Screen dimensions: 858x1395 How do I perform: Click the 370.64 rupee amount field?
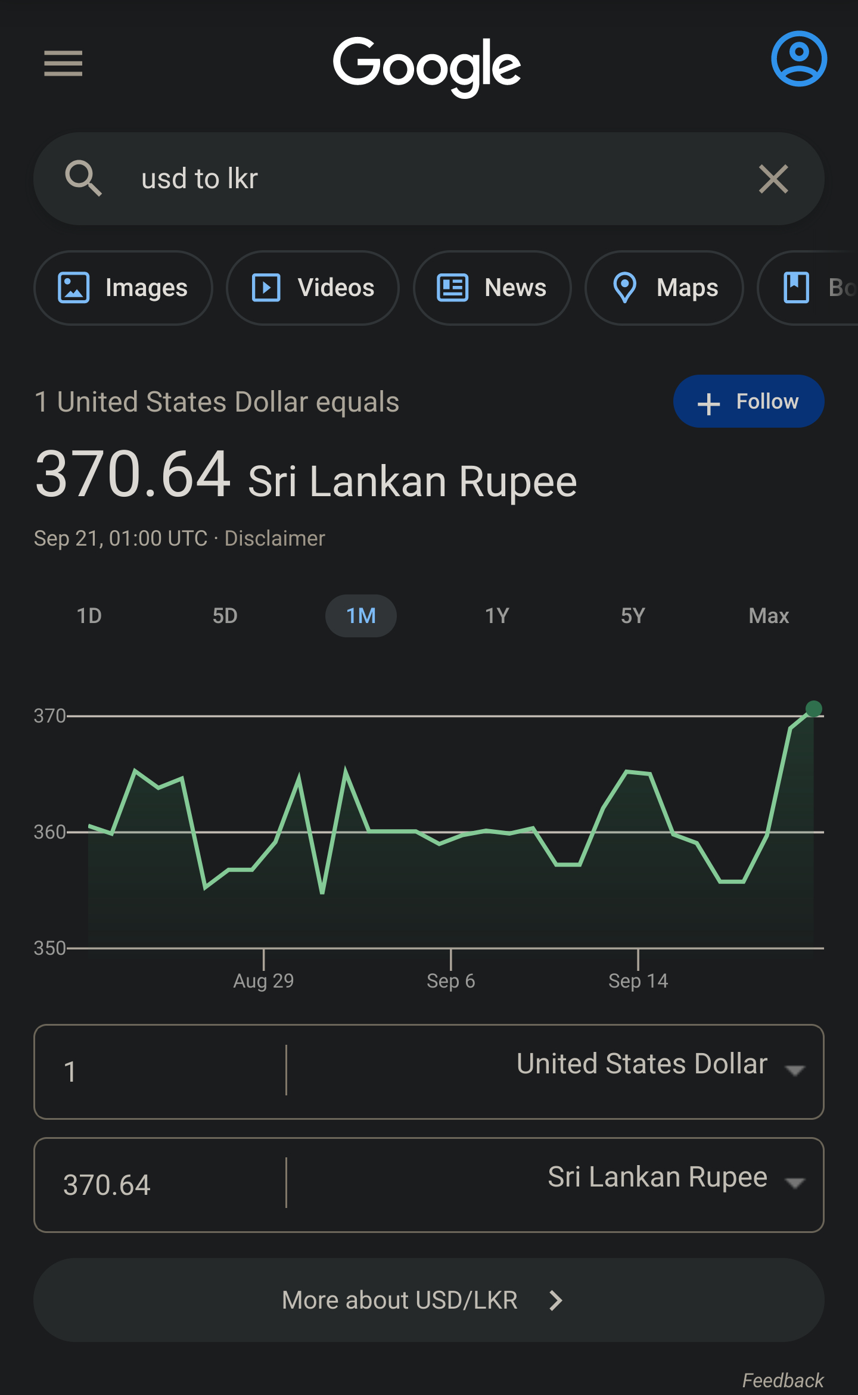[x=160, y=1185]
